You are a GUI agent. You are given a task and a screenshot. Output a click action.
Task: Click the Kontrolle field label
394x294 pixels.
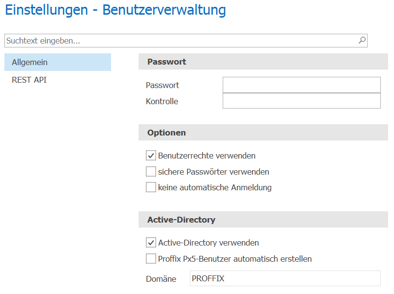pyautogui.click(x=162, y=101)
